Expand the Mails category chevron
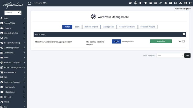Viewport: 193px width, 108px height. point(24,58)
